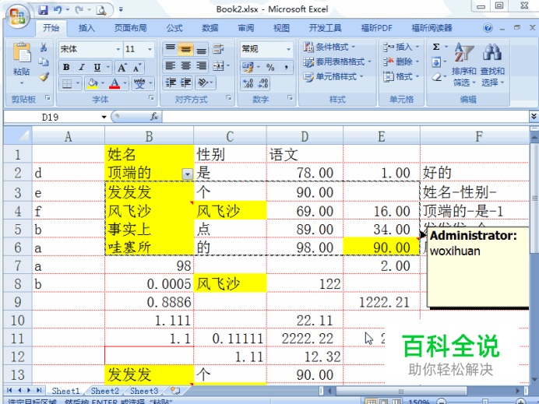Align cell text left

(170, 66)
